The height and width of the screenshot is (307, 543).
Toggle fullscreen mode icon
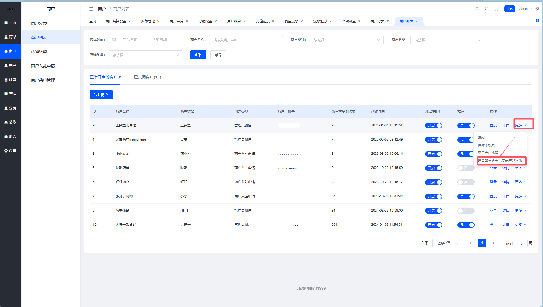496,9
